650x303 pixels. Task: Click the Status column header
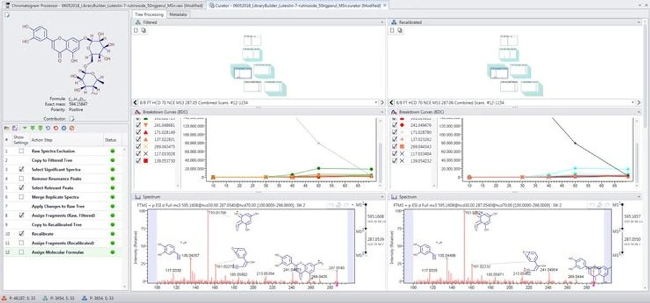tap(110, 140)
